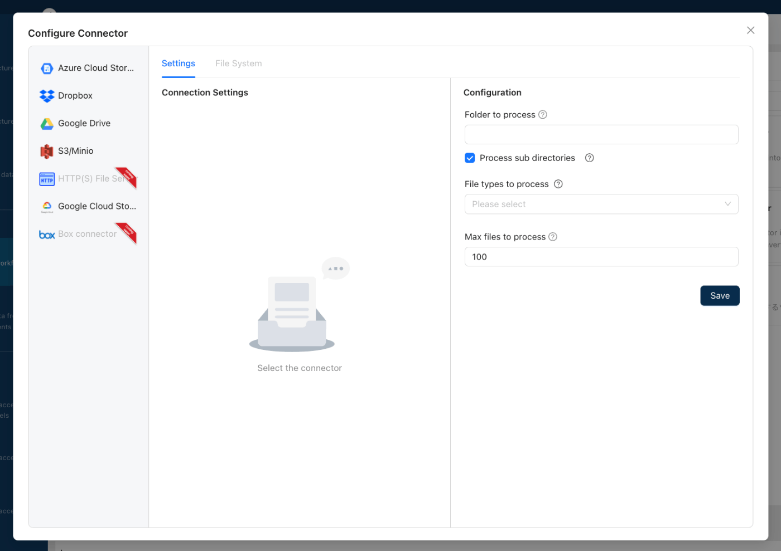Open help for File types to process
The width and height of the screenshot is (781, 551).
(x=558, y=184)
